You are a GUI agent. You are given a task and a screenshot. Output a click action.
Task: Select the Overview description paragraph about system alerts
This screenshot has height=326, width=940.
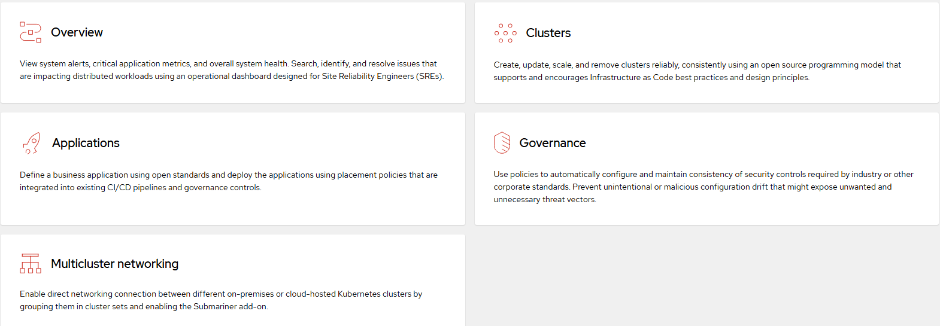[232, 70]
